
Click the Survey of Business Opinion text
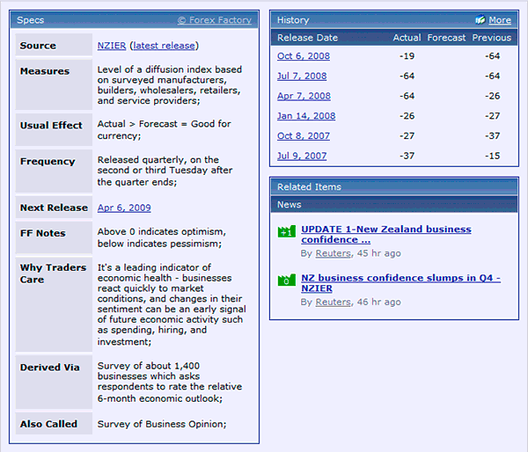click(x=162, y=424)
